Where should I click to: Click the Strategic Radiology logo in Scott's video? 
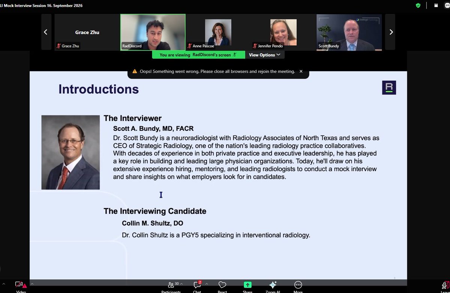click(367, 19)
